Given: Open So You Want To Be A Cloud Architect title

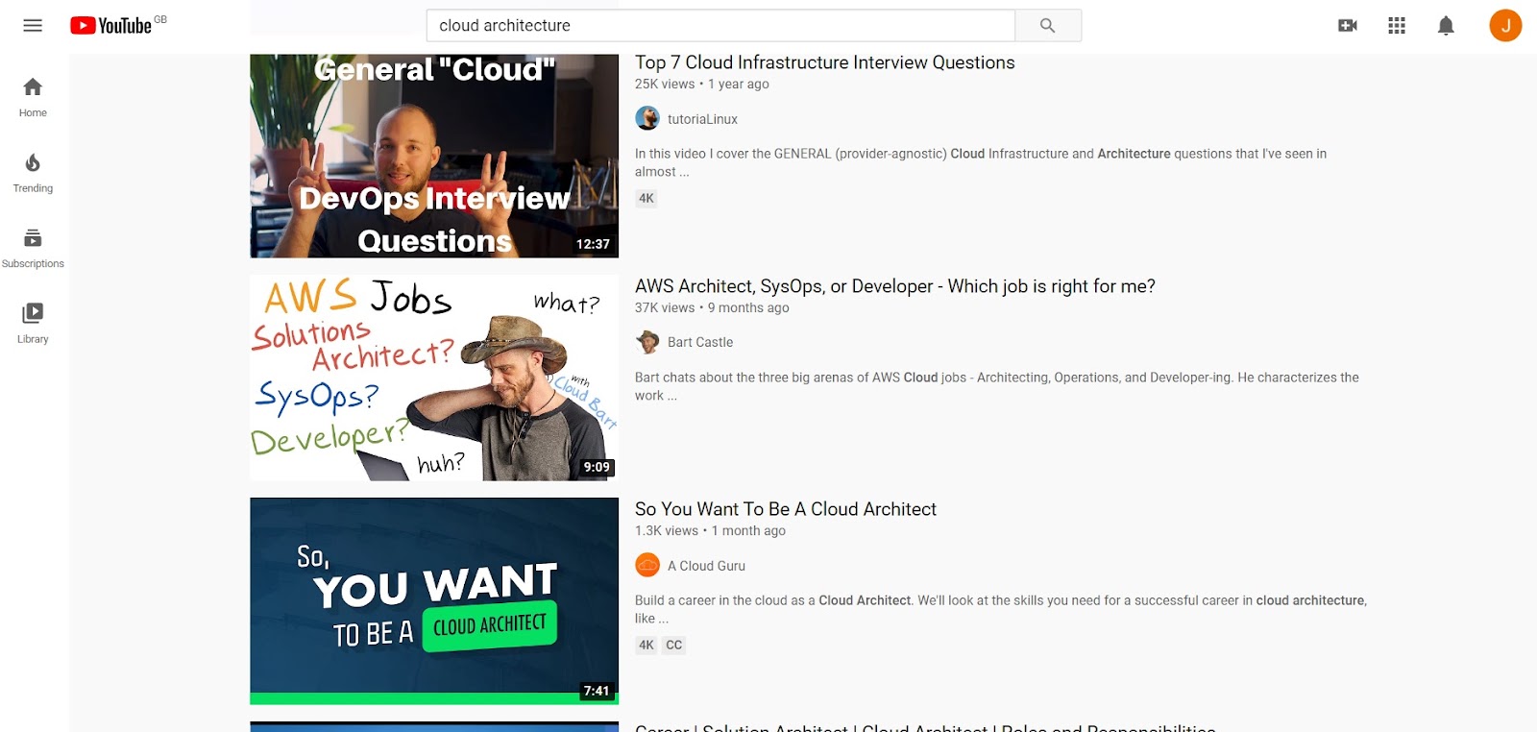Looking at the screenshot, I should coord(785,509).
